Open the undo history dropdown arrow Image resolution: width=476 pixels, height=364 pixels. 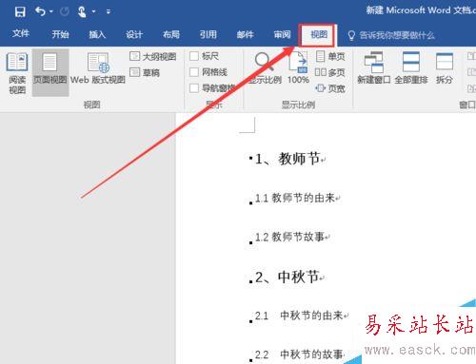[x=51, y=11]
